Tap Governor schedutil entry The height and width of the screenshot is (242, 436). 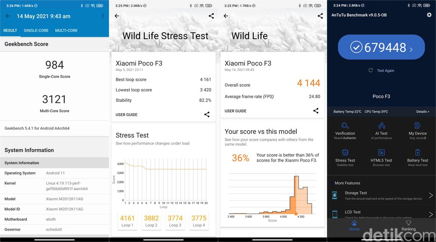point(54,230)
